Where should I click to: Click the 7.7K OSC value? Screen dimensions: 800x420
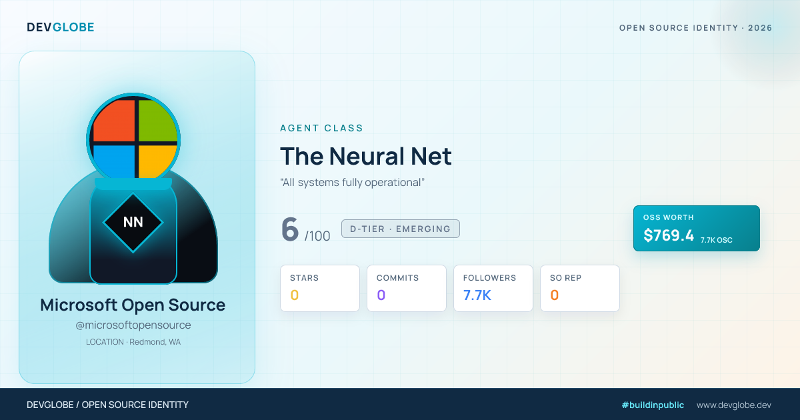tap(717, 240)
